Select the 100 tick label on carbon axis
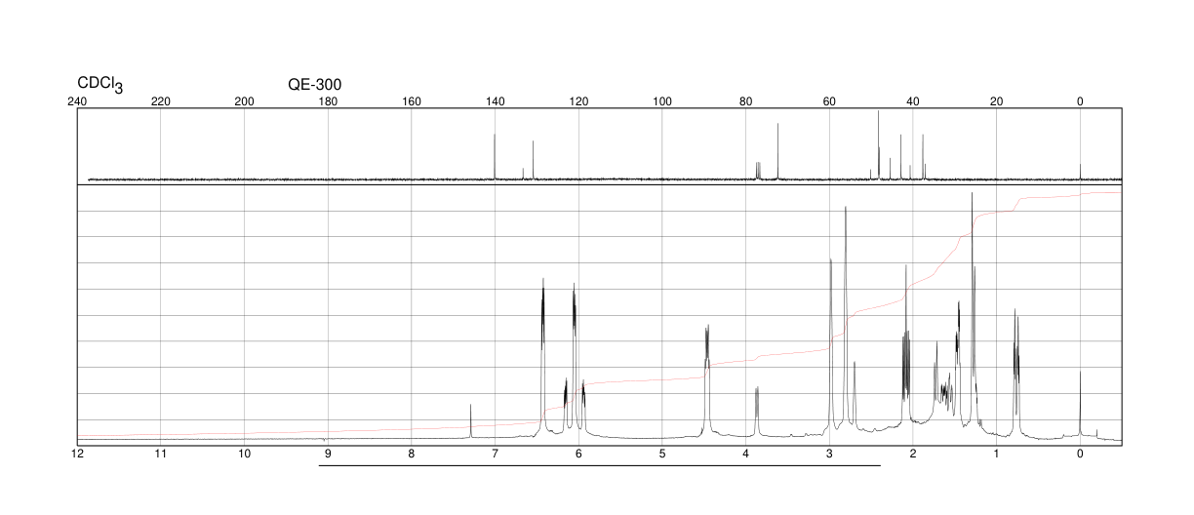1194x515 pixels. (662, 101)
